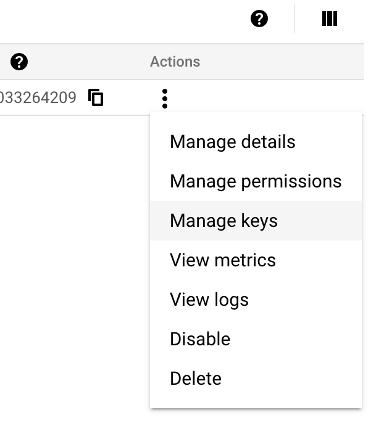This screenshot has width=384, height=423.
Task: Select Manage details from the menu
Action: [232, 142]
